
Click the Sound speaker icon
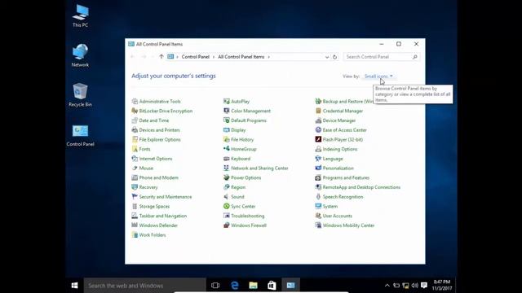pyautogui.click(x=227, y=197)
